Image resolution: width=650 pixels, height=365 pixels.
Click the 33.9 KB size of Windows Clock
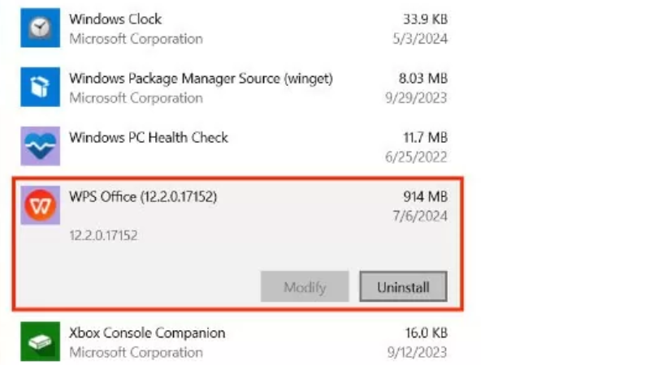(x=423, y=19)
